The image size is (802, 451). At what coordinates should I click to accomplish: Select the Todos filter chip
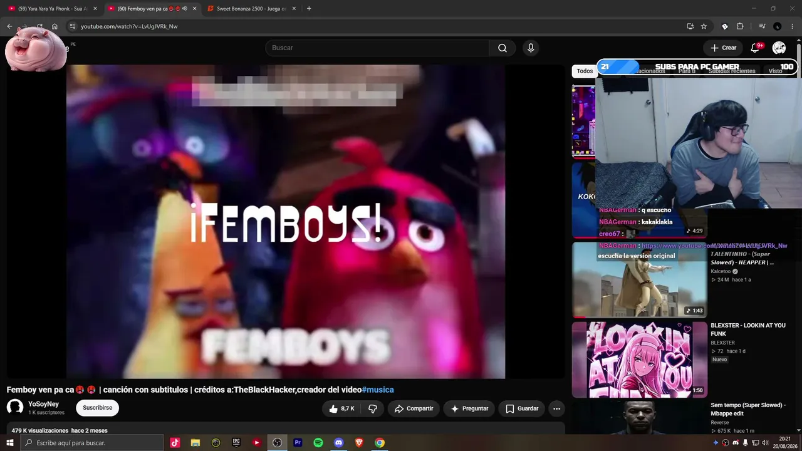[x=585, y=71]
